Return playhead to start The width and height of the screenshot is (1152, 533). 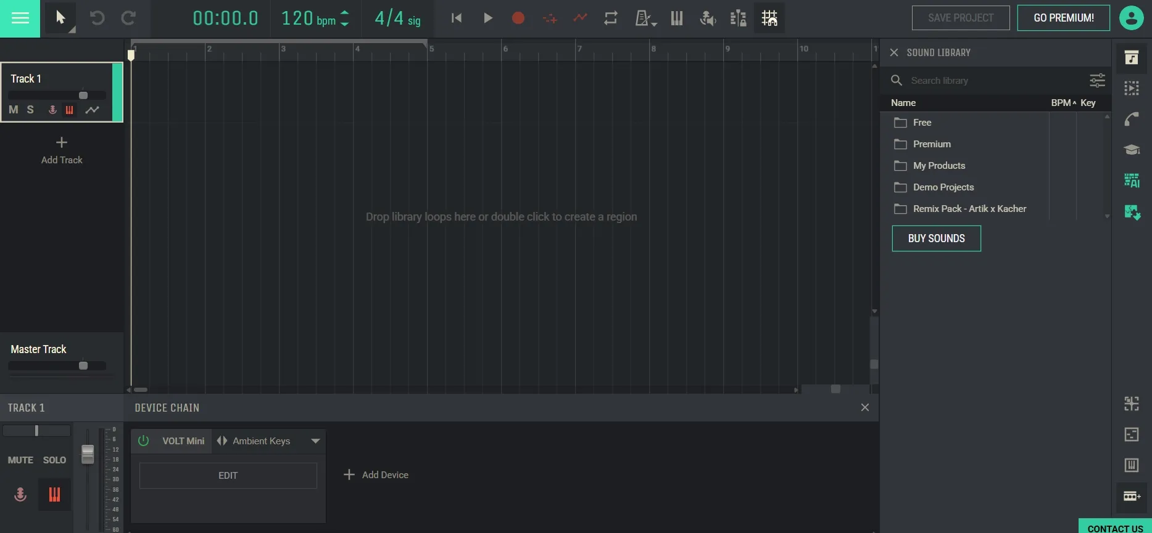click(457, 18)
